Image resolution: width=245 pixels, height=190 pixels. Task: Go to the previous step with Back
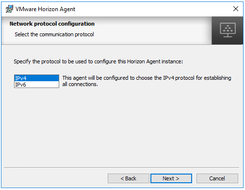129,178
